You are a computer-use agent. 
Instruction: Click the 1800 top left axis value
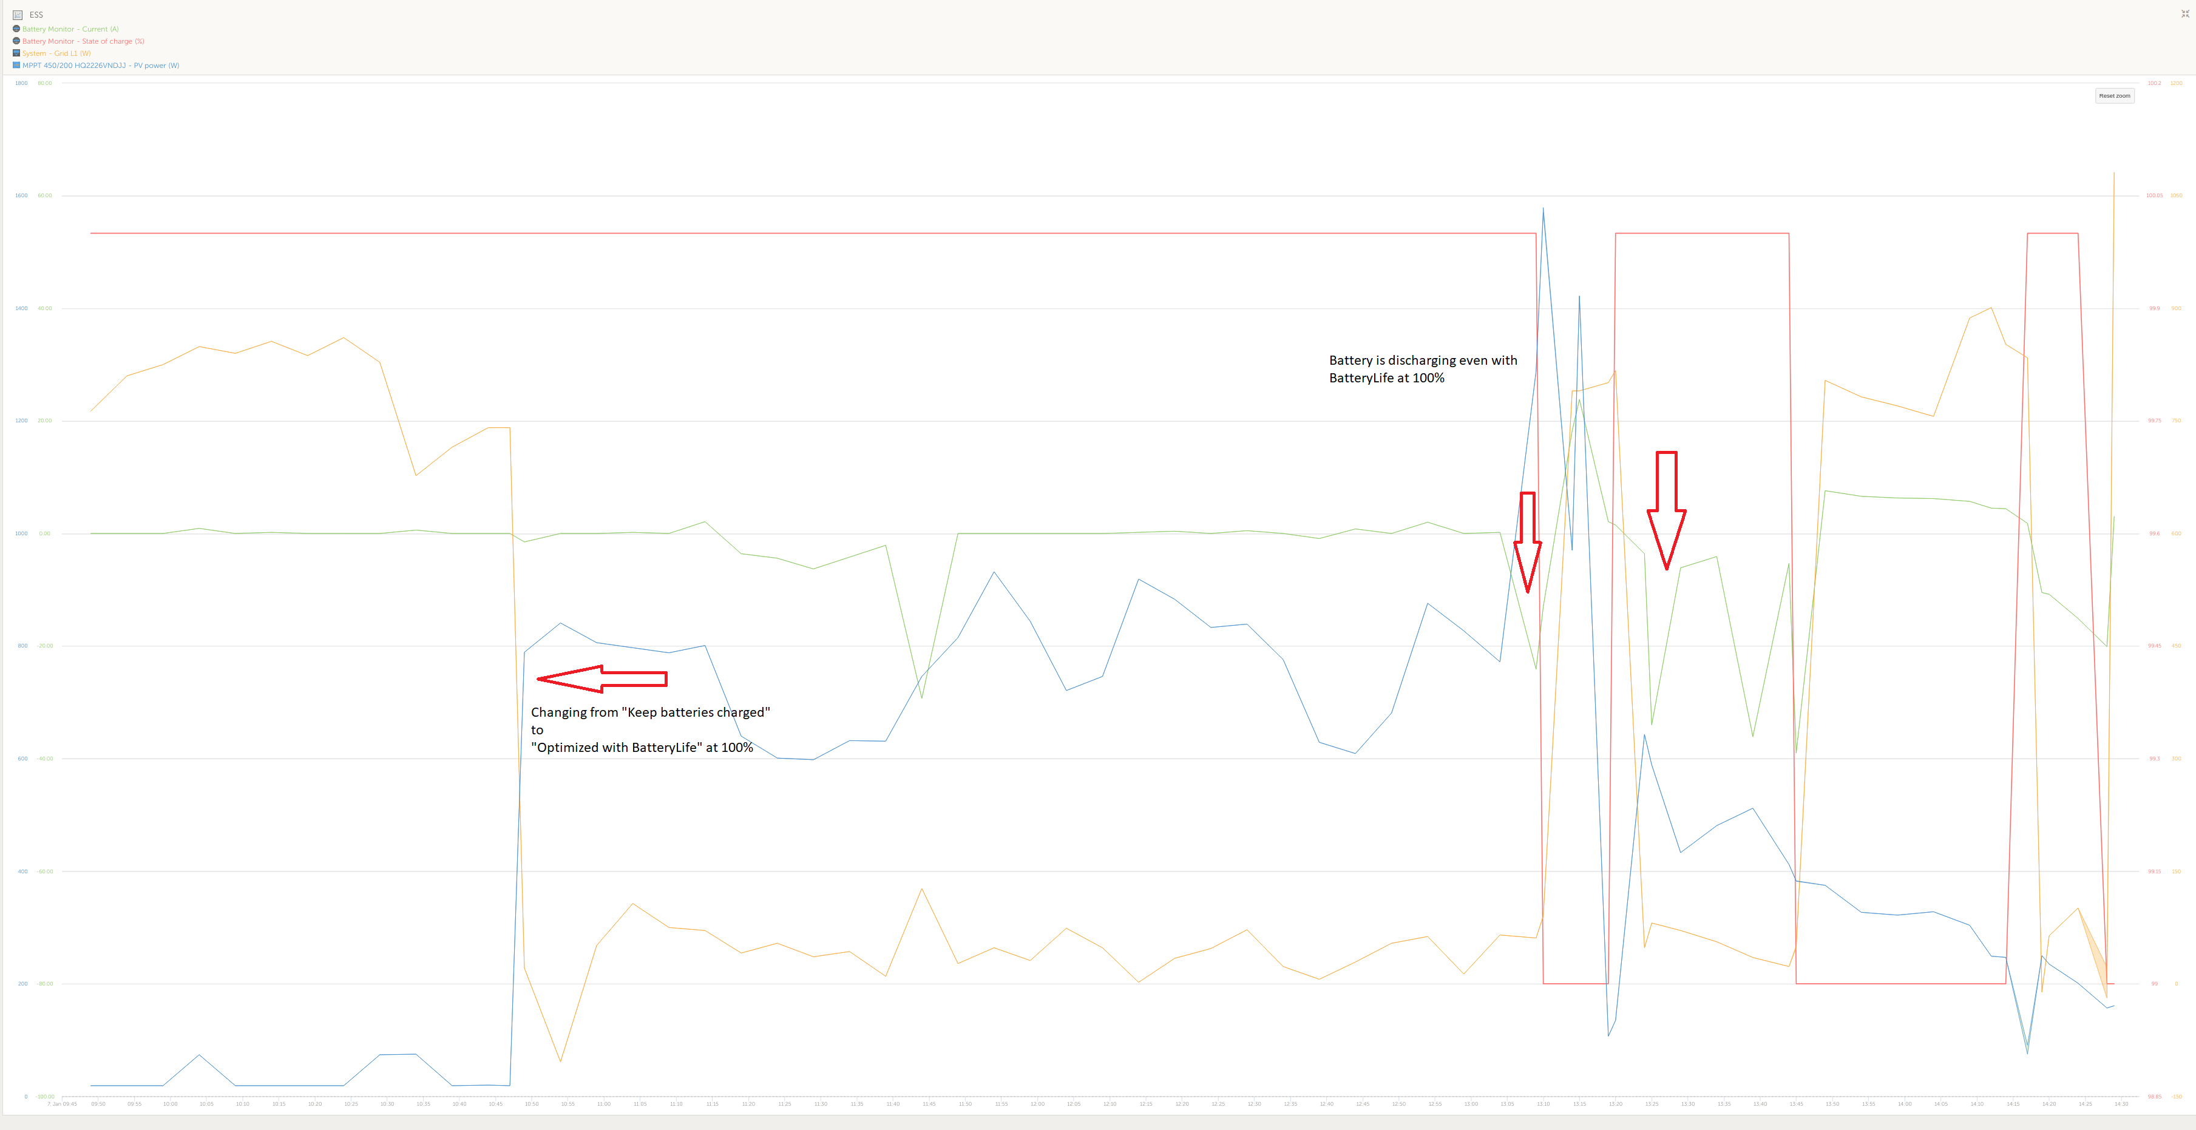click(21, 83)
